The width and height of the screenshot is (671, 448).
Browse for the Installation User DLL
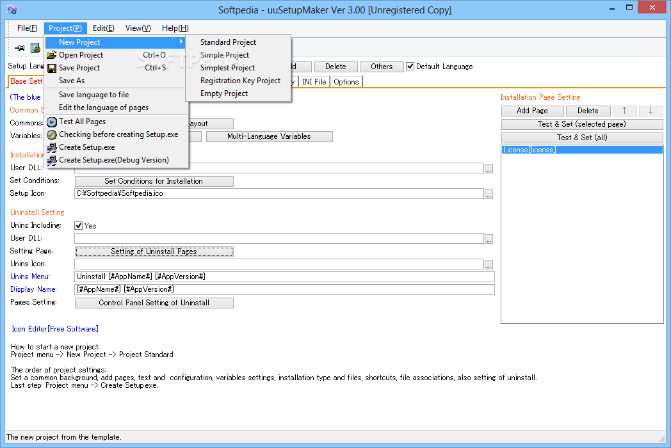pos(489,168)
